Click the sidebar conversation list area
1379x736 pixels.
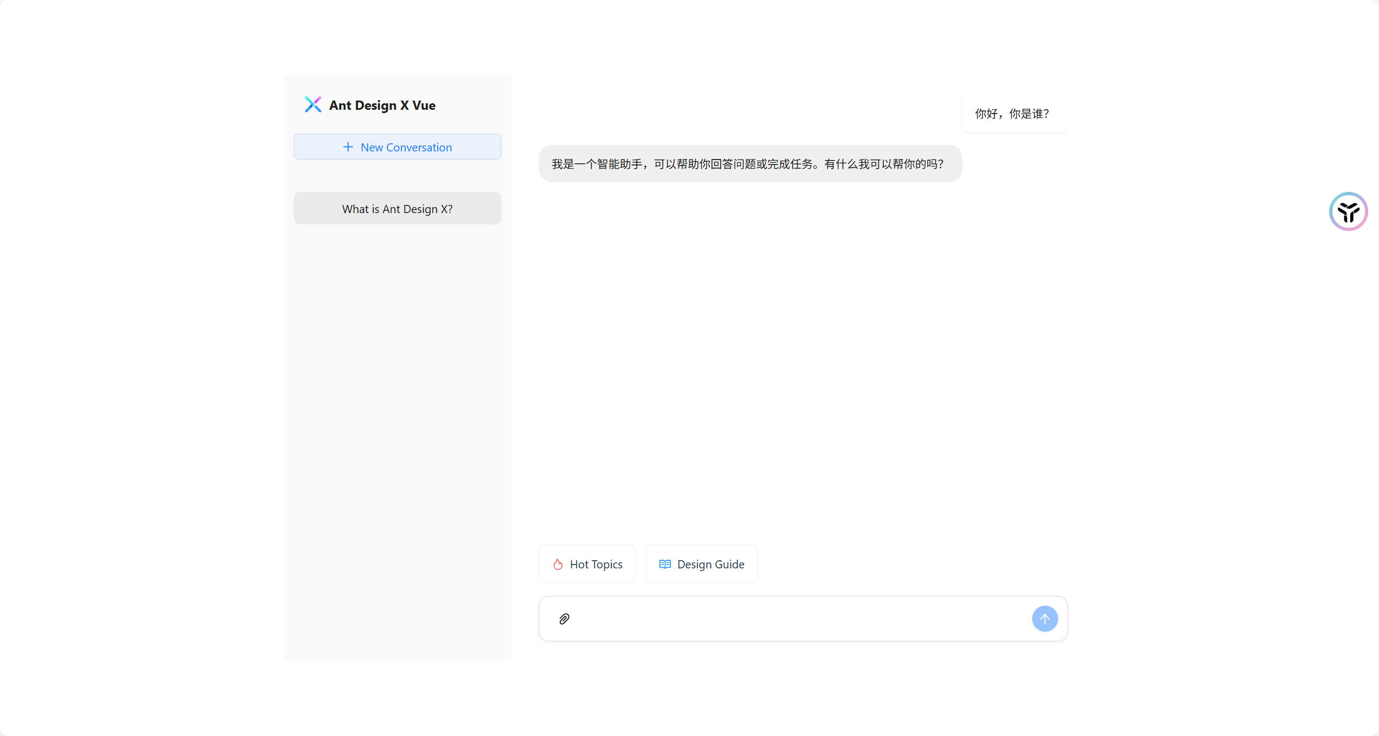pos(397,379)
